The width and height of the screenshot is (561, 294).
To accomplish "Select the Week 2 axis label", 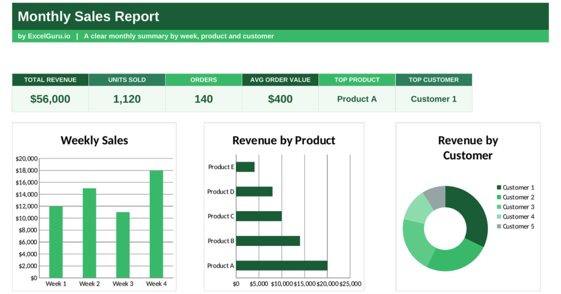I will (89, 284).
